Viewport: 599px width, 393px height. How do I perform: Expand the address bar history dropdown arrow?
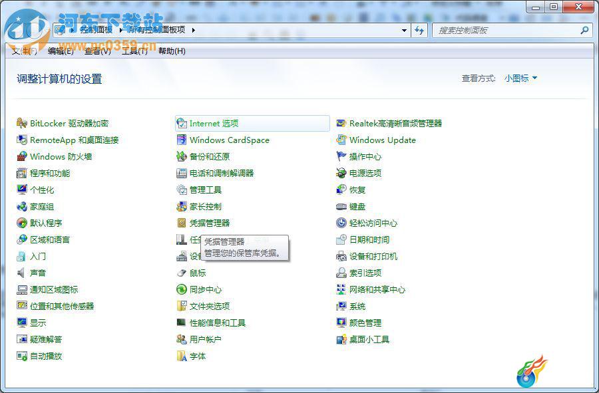[x=404, y=30]
